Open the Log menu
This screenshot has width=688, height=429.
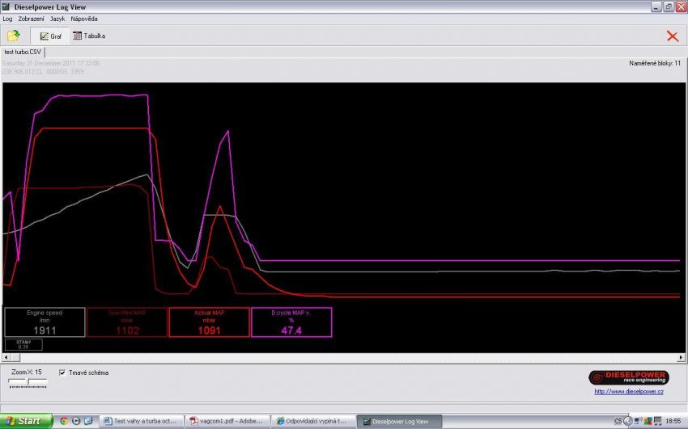[7, 19]
